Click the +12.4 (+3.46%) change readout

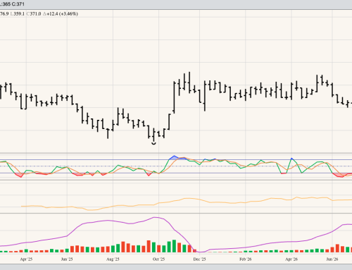(x=61, y=13)
